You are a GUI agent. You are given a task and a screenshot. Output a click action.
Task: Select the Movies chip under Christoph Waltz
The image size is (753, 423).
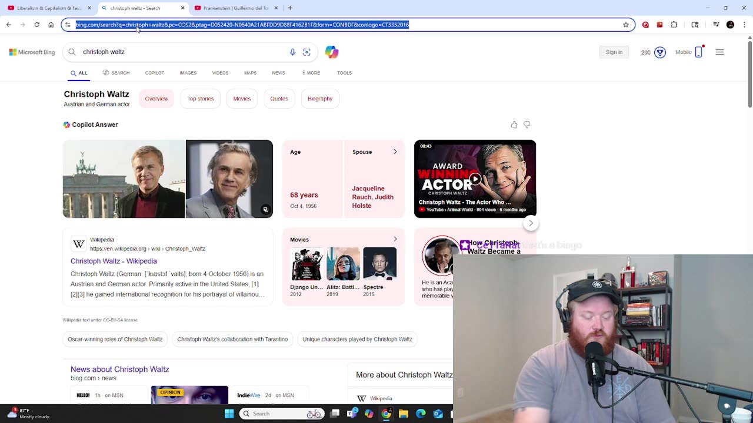click(x=242, y=99)
